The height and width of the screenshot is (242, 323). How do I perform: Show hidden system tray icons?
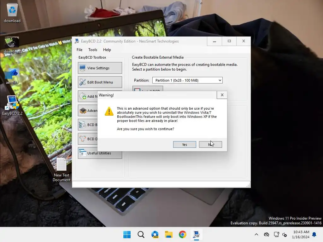(256, 234)
